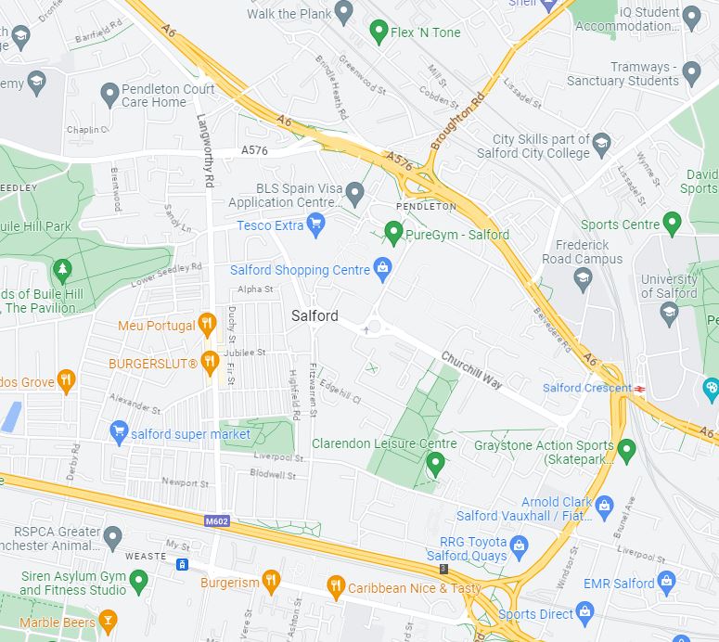Select the Buile Hill Park tree marker
719x642 pixels.
click(62, 271)
